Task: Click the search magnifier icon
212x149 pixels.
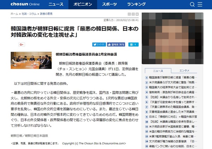Action: pos(192,5)
